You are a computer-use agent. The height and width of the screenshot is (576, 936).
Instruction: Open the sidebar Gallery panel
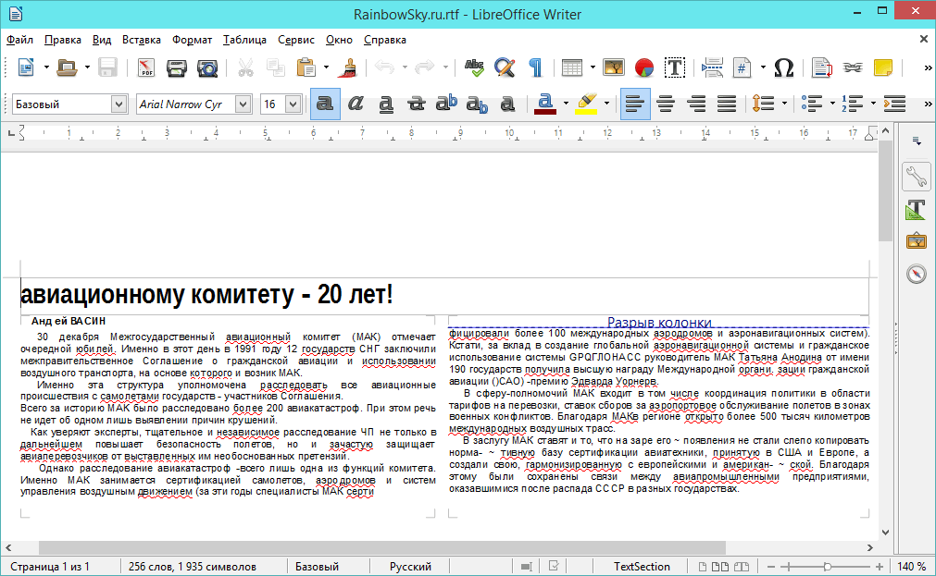pos(917,241)
